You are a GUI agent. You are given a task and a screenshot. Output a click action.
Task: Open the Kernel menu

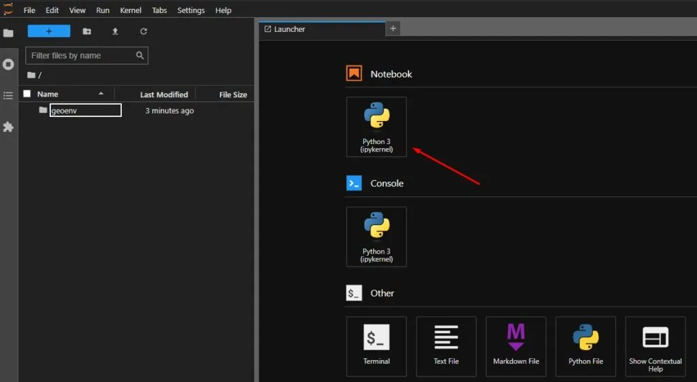tap(131, 10)
